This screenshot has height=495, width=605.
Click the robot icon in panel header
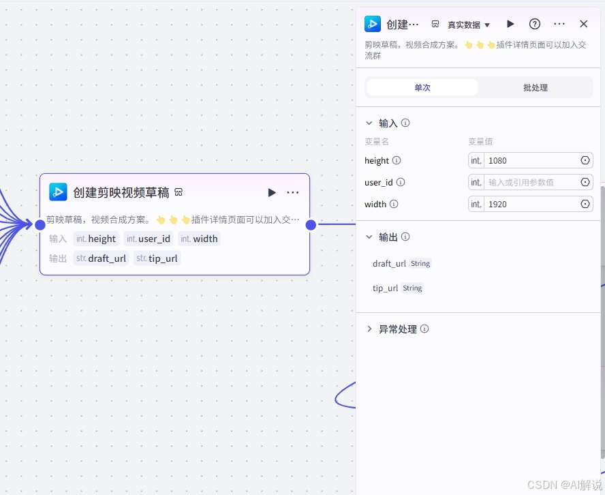[435, 25]
